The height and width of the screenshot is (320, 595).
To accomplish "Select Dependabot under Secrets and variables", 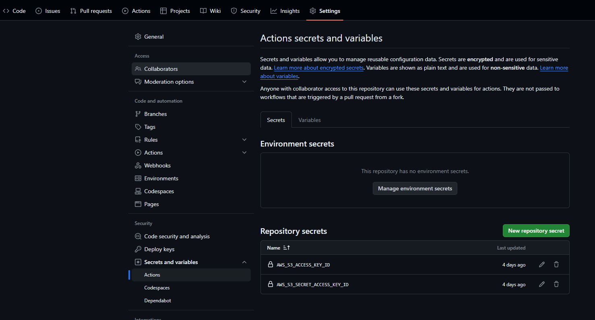I will (191, 301).
